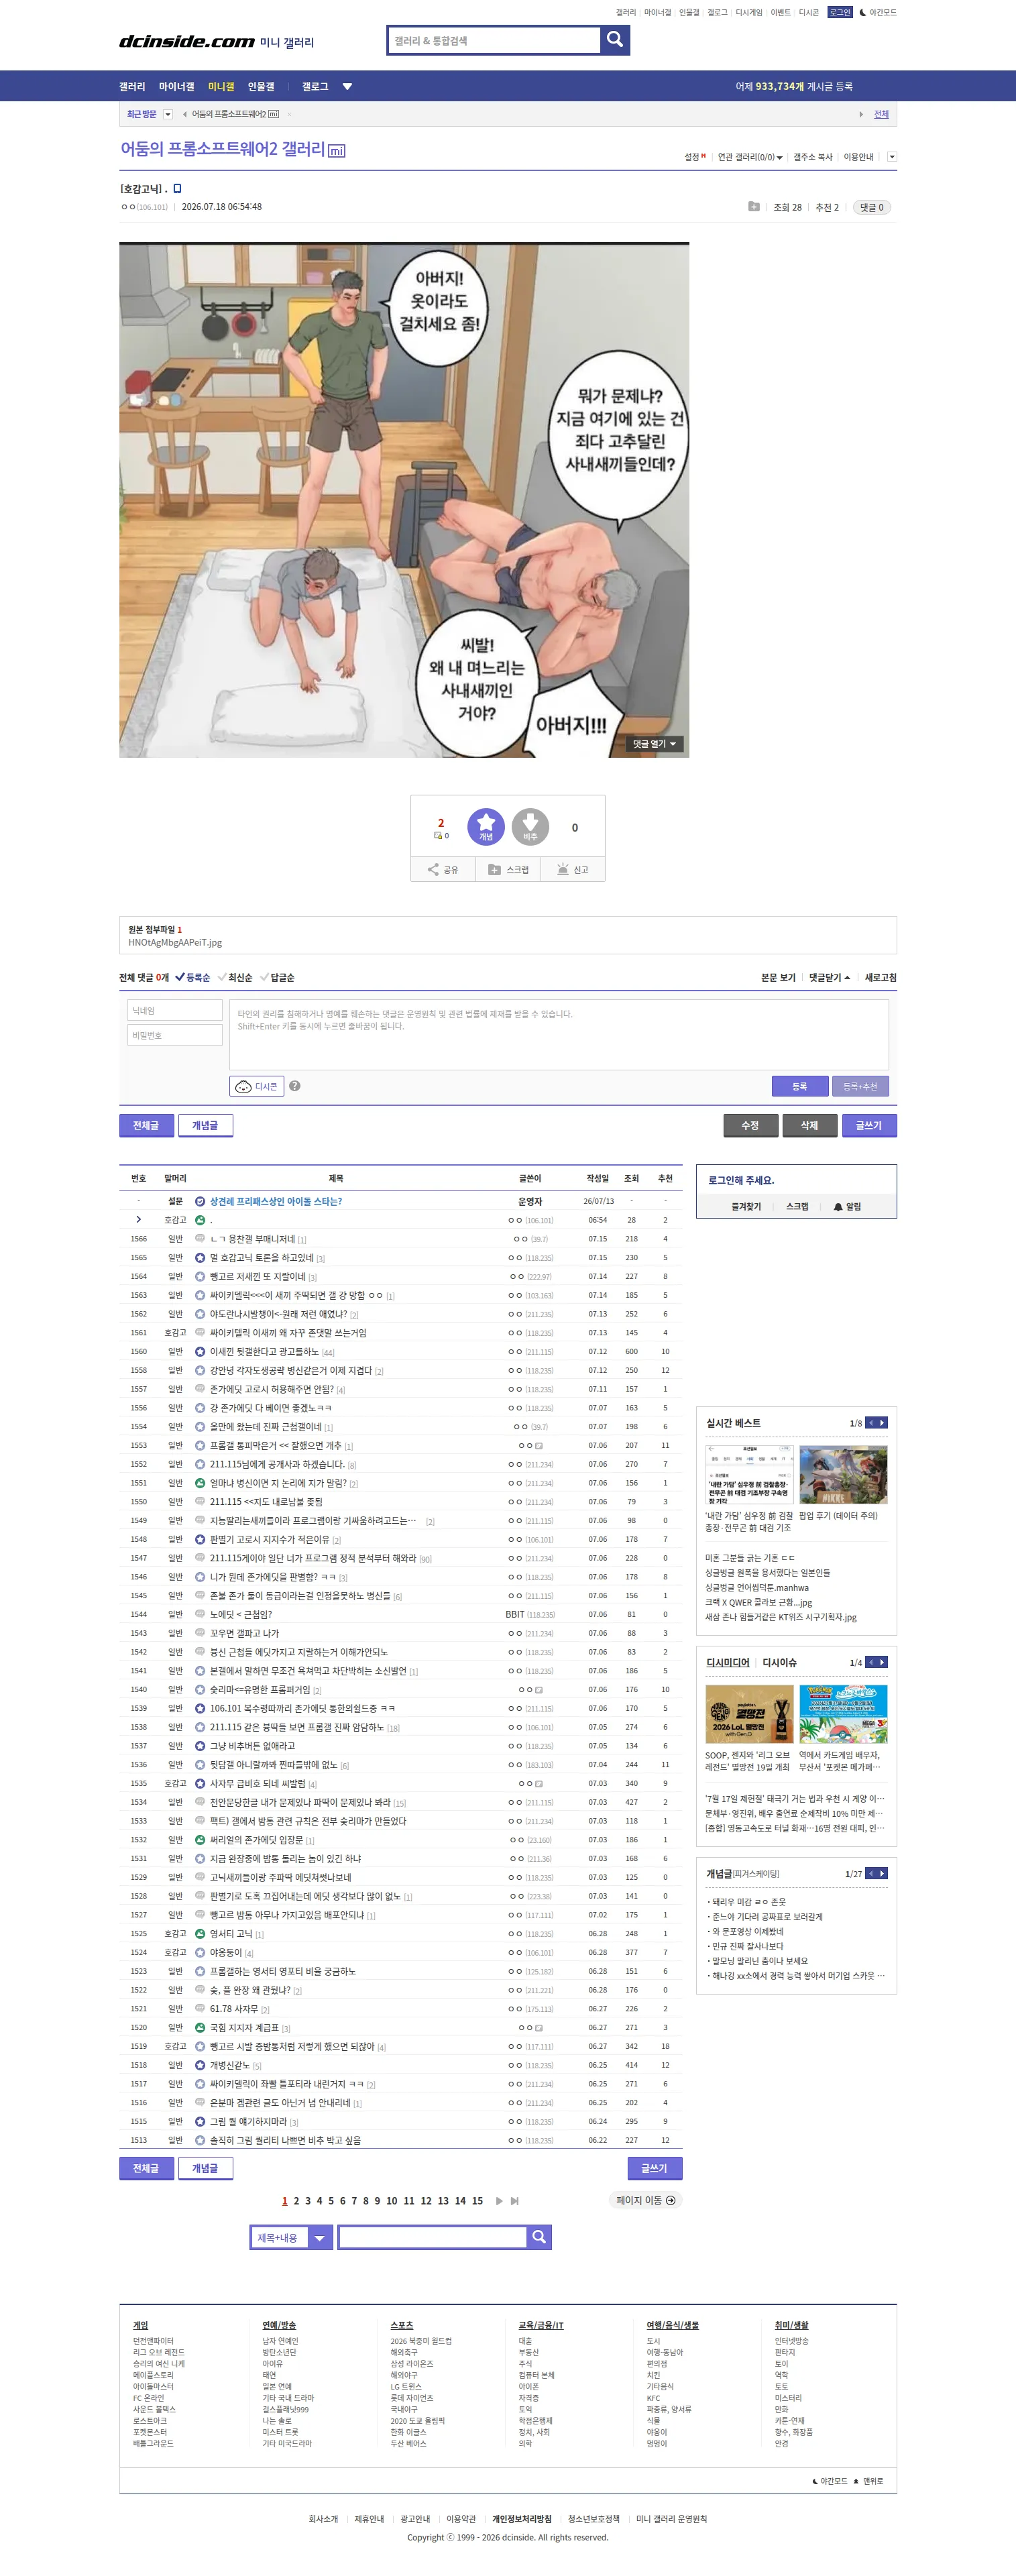Open the 제목+내용 search type dropdown
The height and width of the screenshot is (2576, 1016).
click(291, 2236)
